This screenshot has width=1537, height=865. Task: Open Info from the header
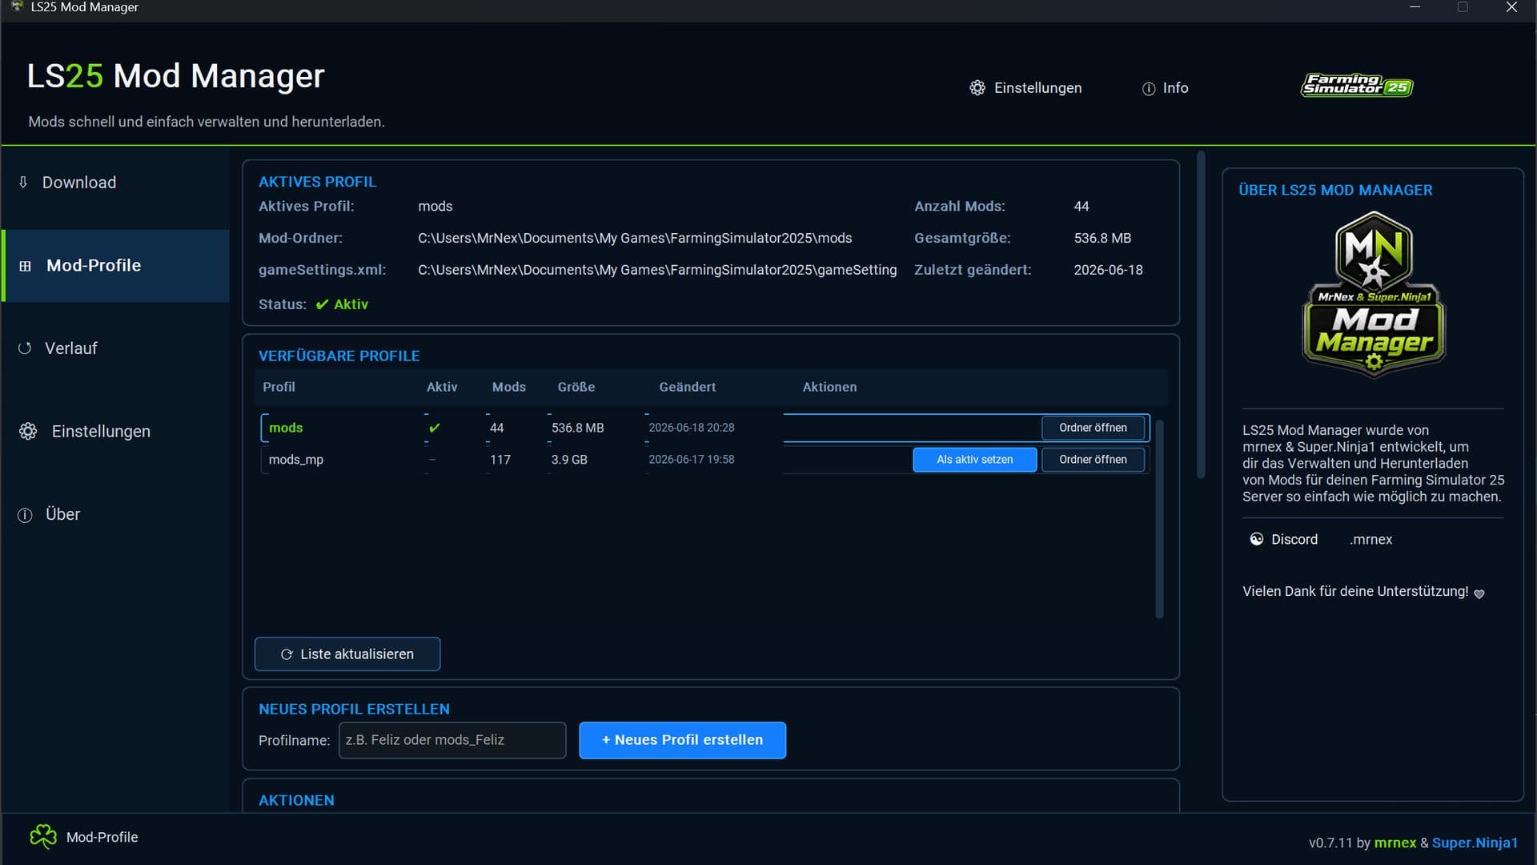(x=1166, y=88)
